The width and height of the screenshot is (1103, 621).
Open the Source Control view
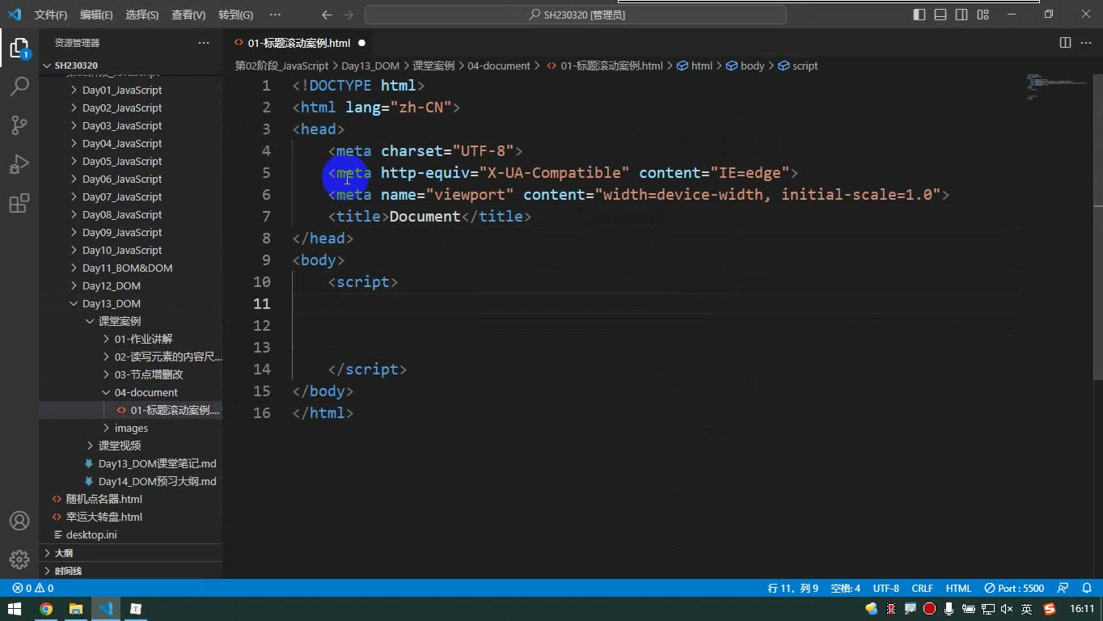pyautogui.click(x=19, y=125)
